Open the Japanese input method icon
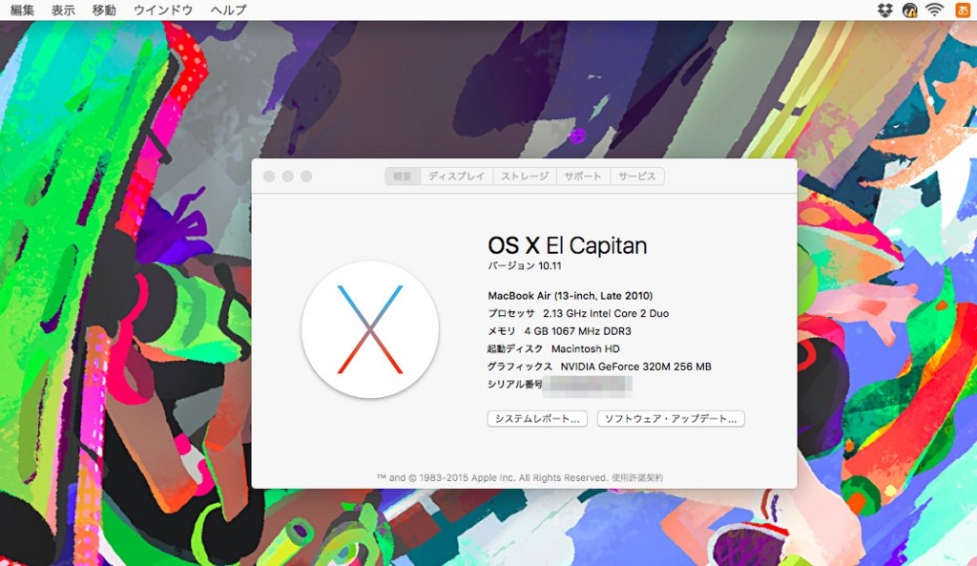977x566 pixels. [x=963, y=10]
